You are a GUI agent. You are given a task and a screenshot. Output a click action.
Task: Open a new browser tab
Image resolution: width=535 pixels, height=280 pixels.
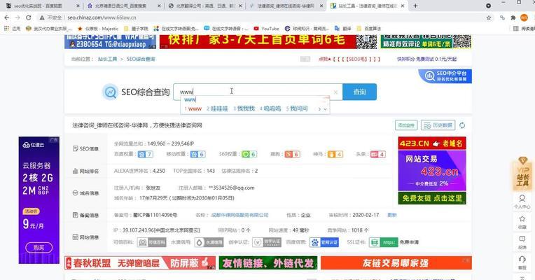pos(415,6)
